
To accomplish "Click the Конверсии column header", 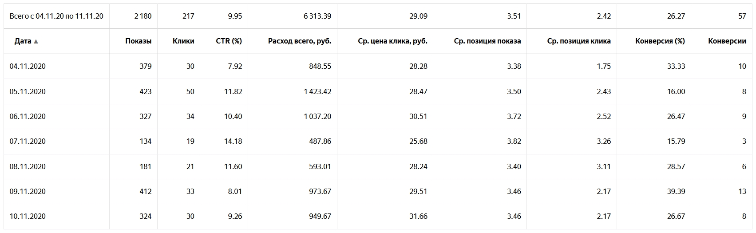I will coord(727,41).
